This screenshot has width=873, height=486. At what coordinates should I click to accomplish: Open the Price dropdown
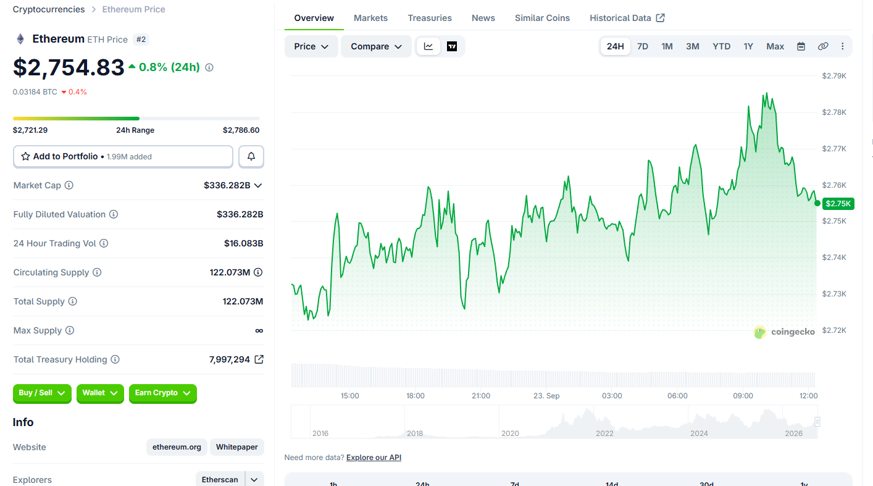(311, 46)
